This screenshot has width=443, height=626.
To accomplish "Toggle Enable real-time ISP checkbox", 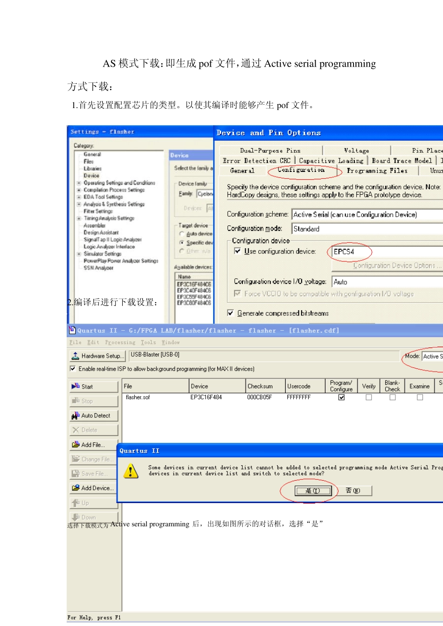I will 72,369.
